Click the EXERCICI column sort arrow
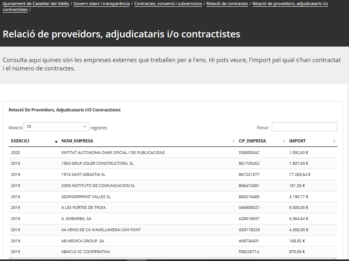The width and height of the screenshot is (349, 261). coord(56,141)
